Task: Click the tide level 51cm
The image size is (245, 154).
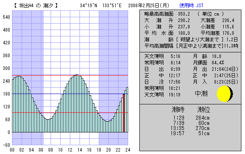Action: (x=204, y=133)
